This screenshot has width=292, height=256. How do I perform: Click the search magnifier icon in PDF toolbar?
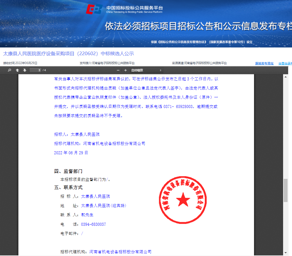(9, 70)
